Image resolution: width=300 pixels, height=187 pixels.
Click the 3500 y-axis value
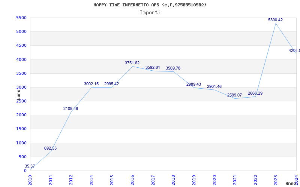(21, 73)
